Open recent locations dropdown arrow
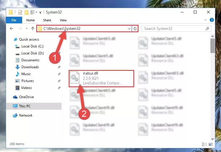This screenshot has height=152, width=221. click(x=27, y=29)
